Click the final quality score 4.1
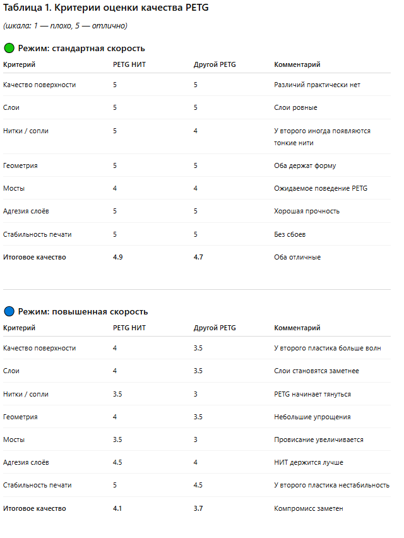 pos(119,508)
